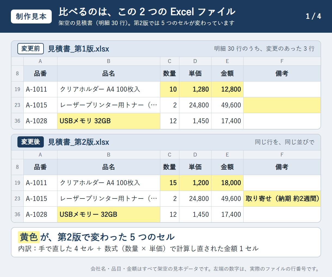This screenshot has width=332, height=277.
Task: Select row number 19 in the 第1版 sheet
Action: (x=17, y=89)
